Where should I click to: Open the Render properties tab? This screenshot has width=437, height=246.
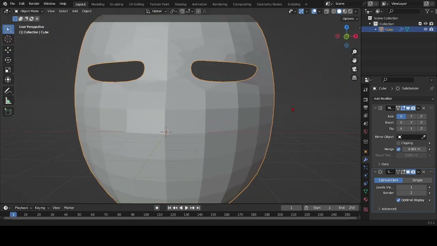366,99
